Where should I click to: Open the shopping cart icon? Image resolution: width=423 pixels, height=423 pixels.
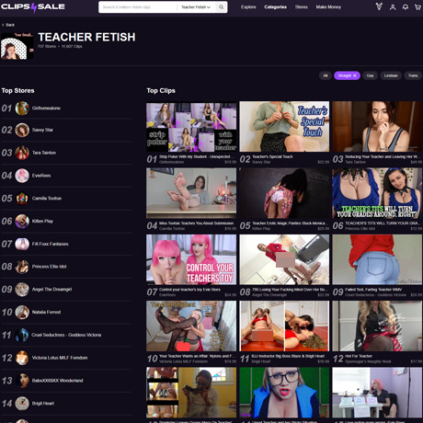[x=417, y=7]
